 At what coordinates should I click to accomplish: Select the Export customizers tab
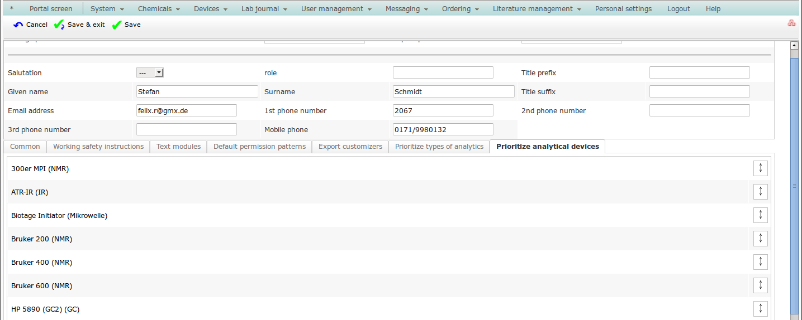(350, 147)
